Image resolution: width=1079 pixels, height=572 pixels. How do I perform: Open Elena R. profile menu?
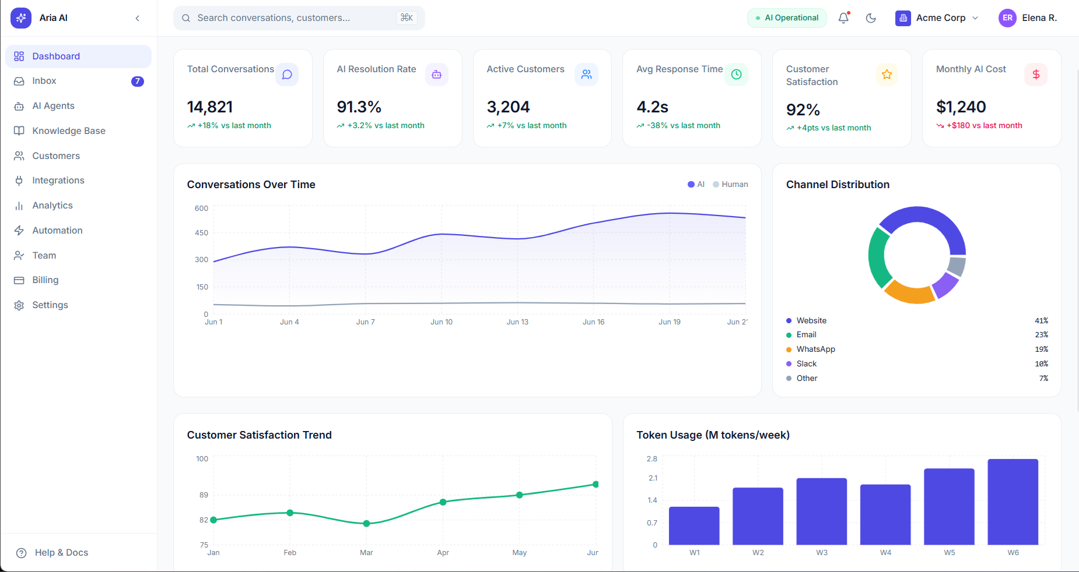click(x=1028, y=18)
